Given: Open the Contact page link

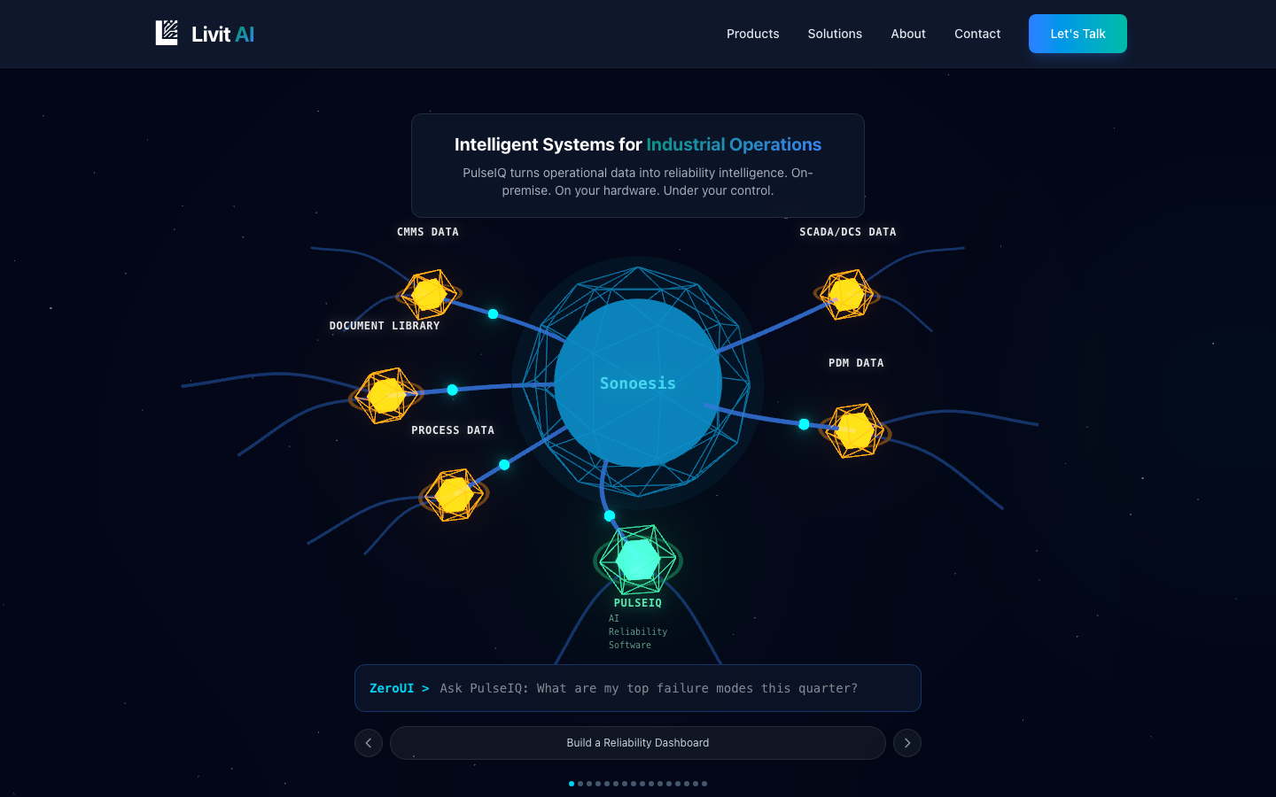Looking at the screenshot, I should pos(977,34).
